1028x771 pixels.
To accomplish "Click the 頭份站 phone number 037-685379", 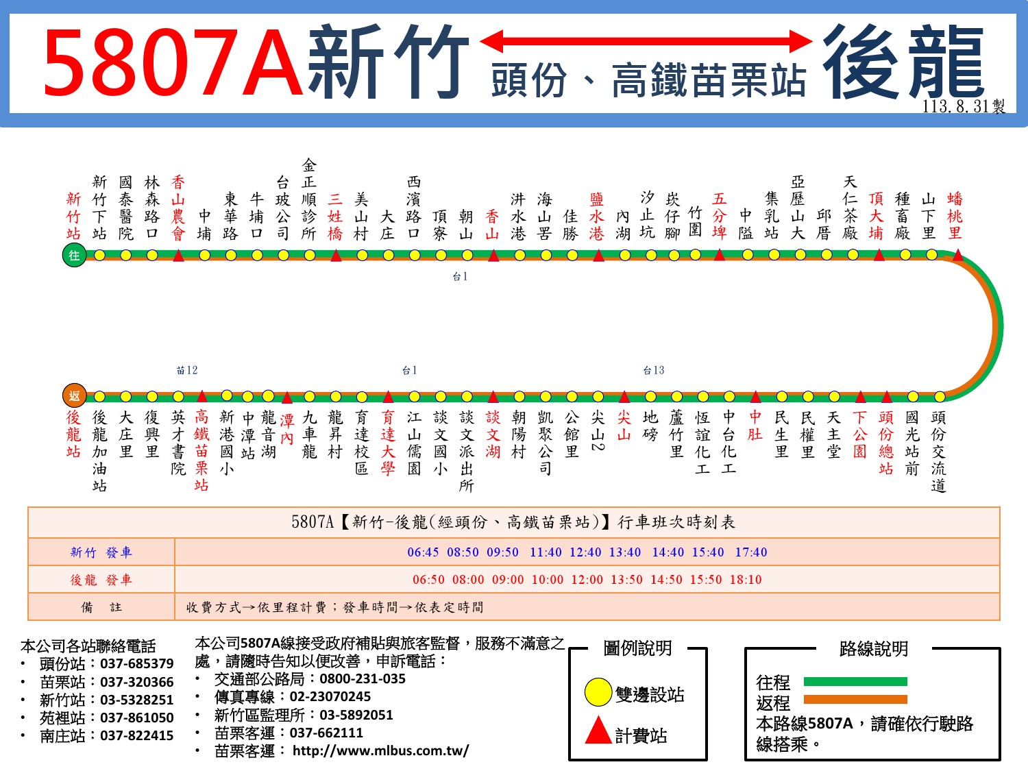I will 136,663.
